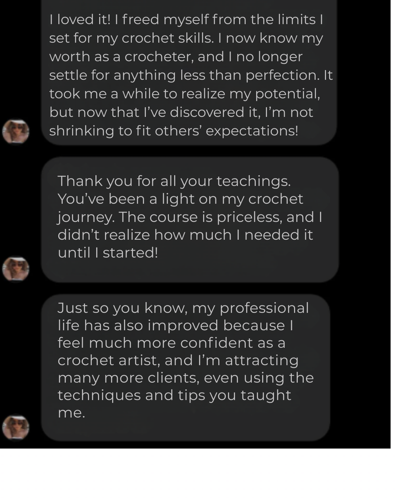This screenshot has width=401, height=501.
Task: Click the phrase 'shrinking to fit others' expectations!'
Action: 173,131
